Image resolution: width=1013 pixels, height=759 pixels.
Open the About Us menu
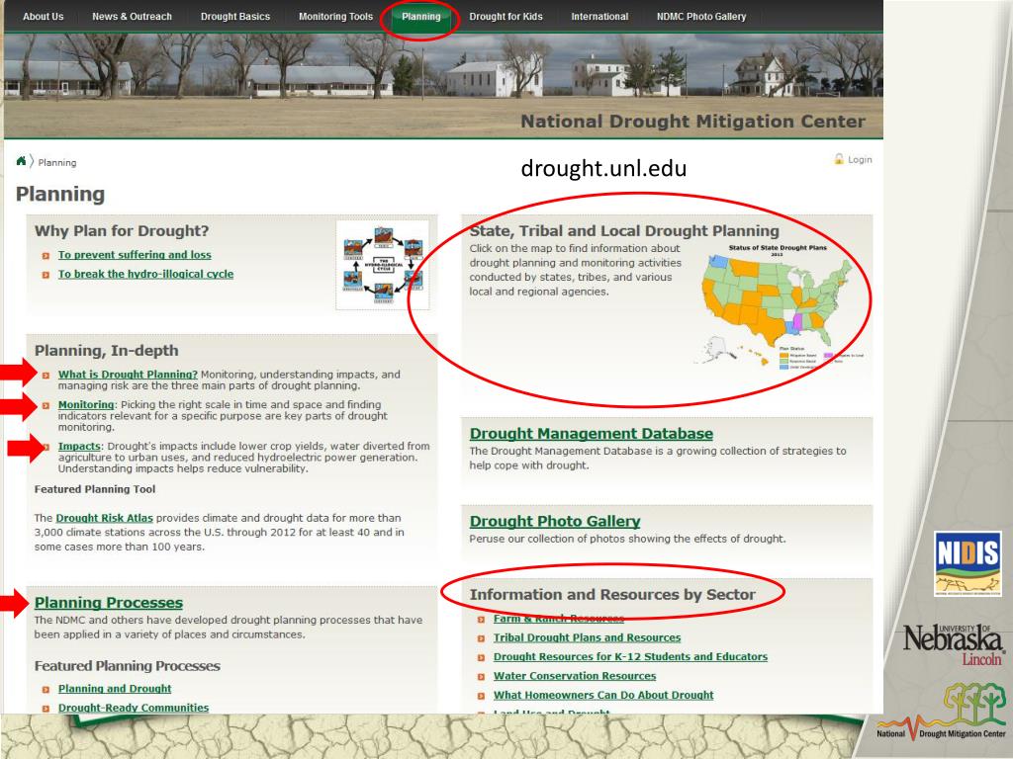click(x=44, y=16)
